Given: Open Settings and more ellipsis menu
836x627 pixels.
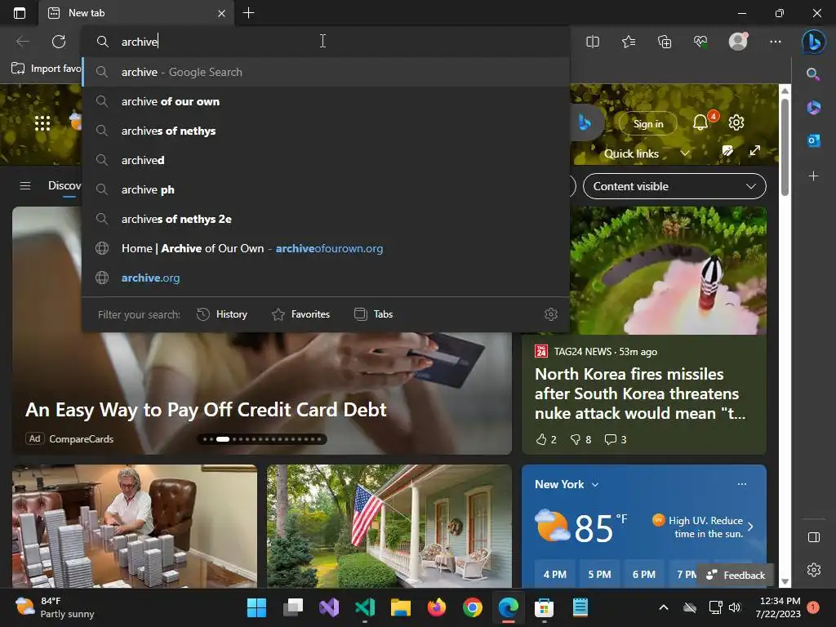Looking at the screenshot, I should [x=776, y=42].
